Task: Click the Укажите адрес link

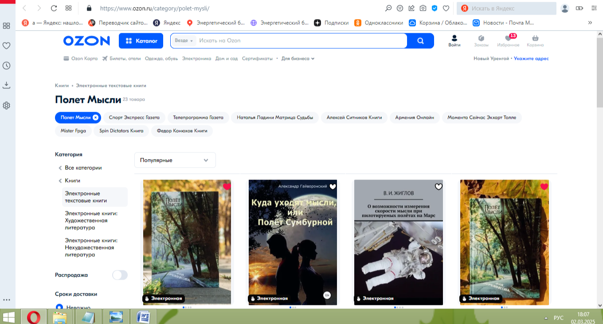Action: pyautogui.click(x=531, y=59)
